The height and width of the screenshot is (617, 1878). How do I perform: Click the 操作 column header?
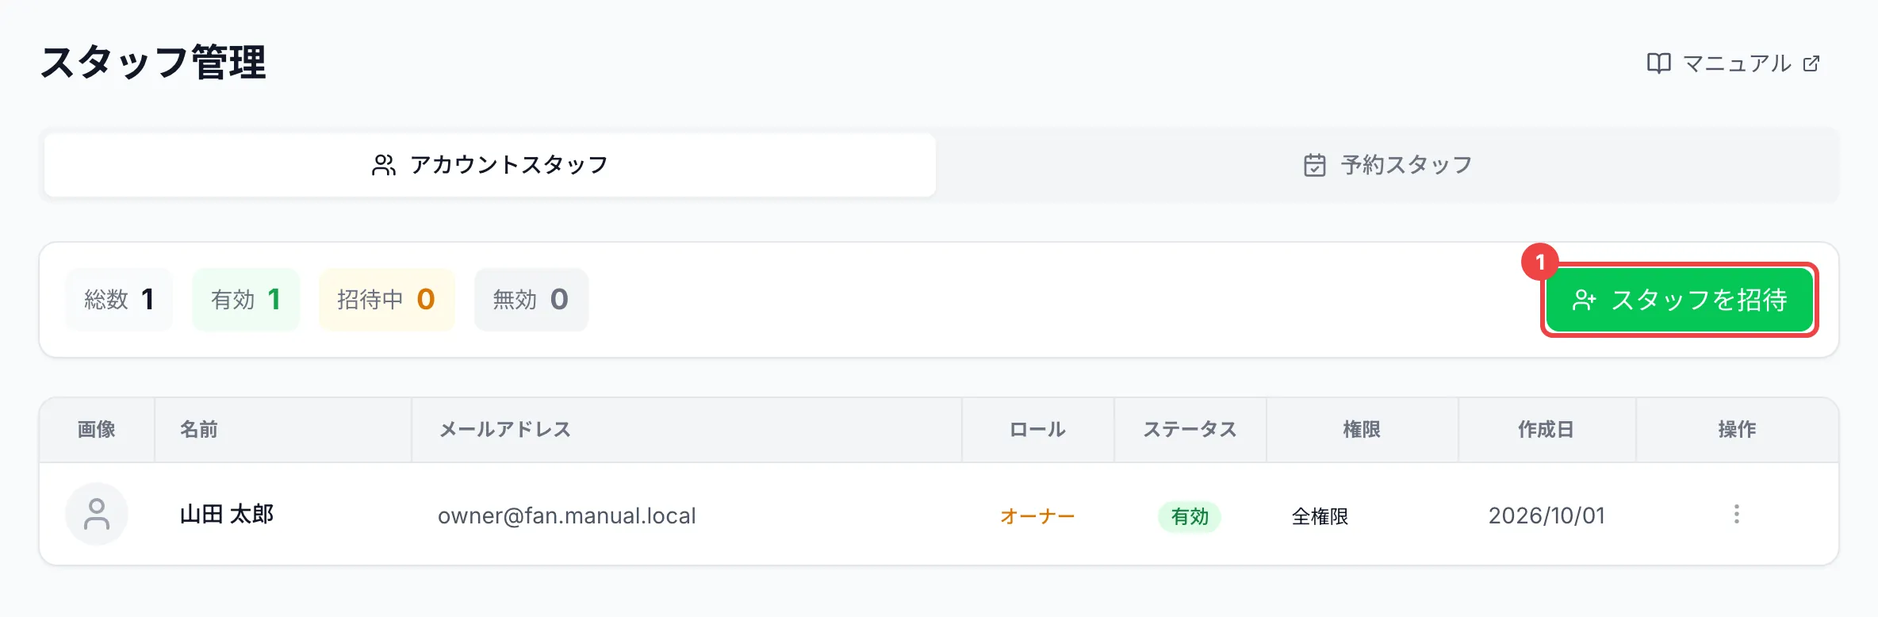point(1737,429)
